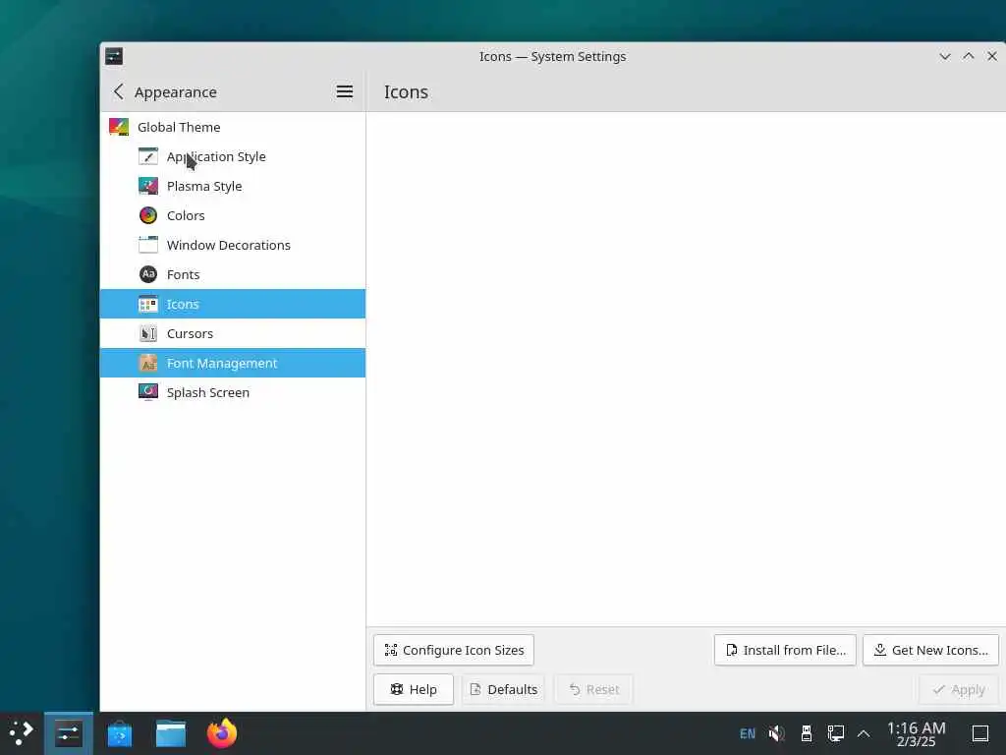This screenshot has width=1006, height=755.
Task: Click the Global Theme icon
Action: pos(119,127)
